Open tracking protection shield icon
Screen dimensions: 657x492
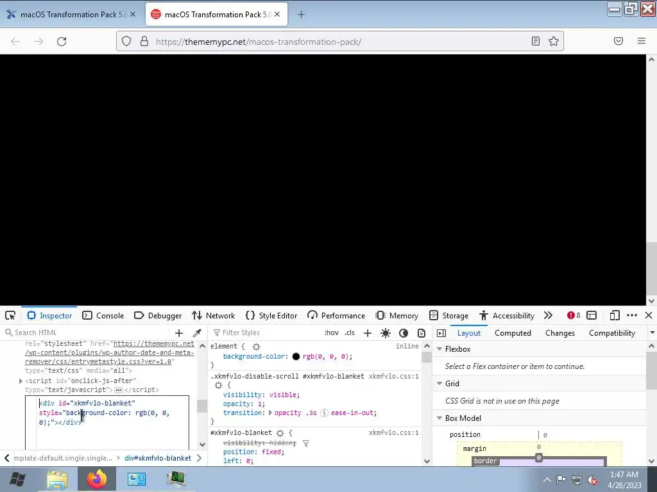point(126,42)
